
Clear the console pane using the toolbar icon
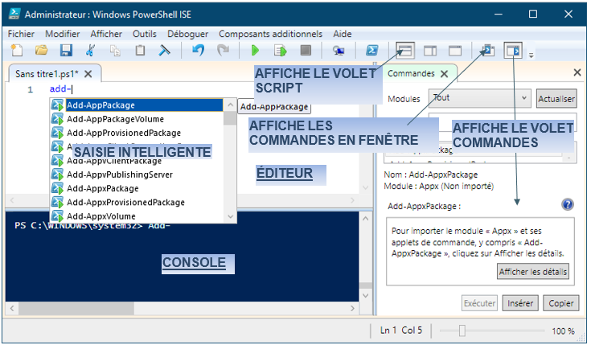click(x=164, y=50)
